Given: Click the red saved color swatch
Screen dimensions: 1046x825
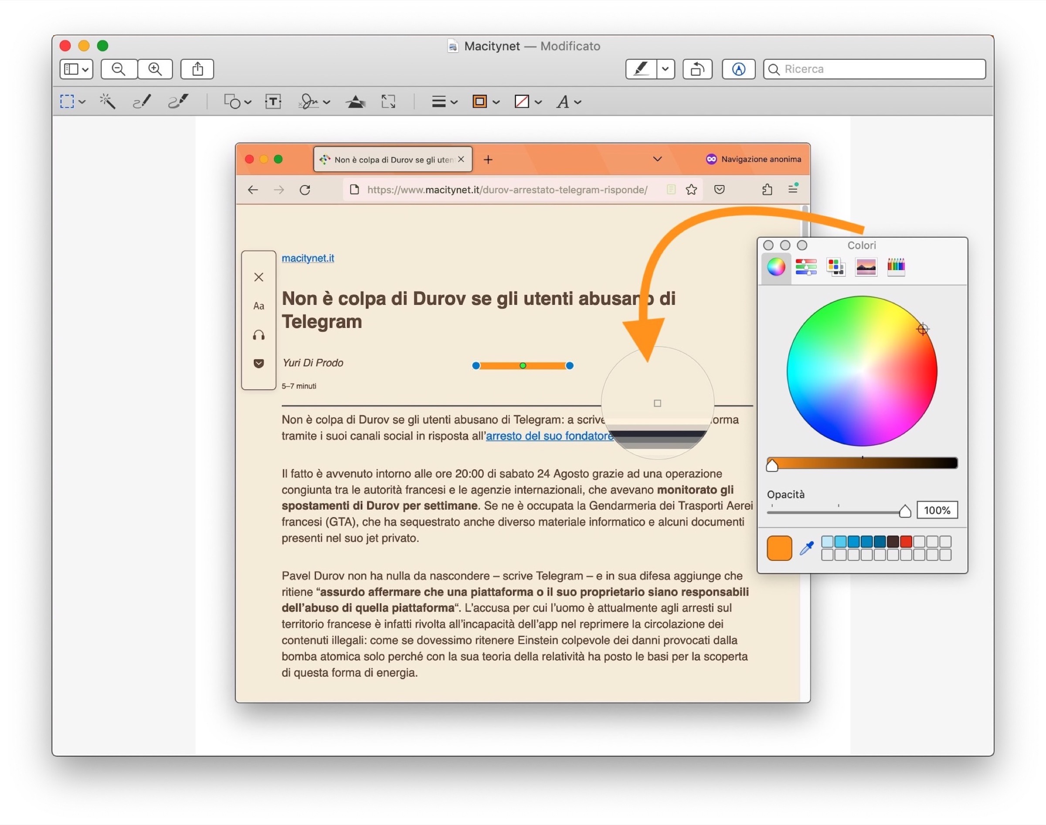Looking at the screenshot, I should [x=906, y=541].
